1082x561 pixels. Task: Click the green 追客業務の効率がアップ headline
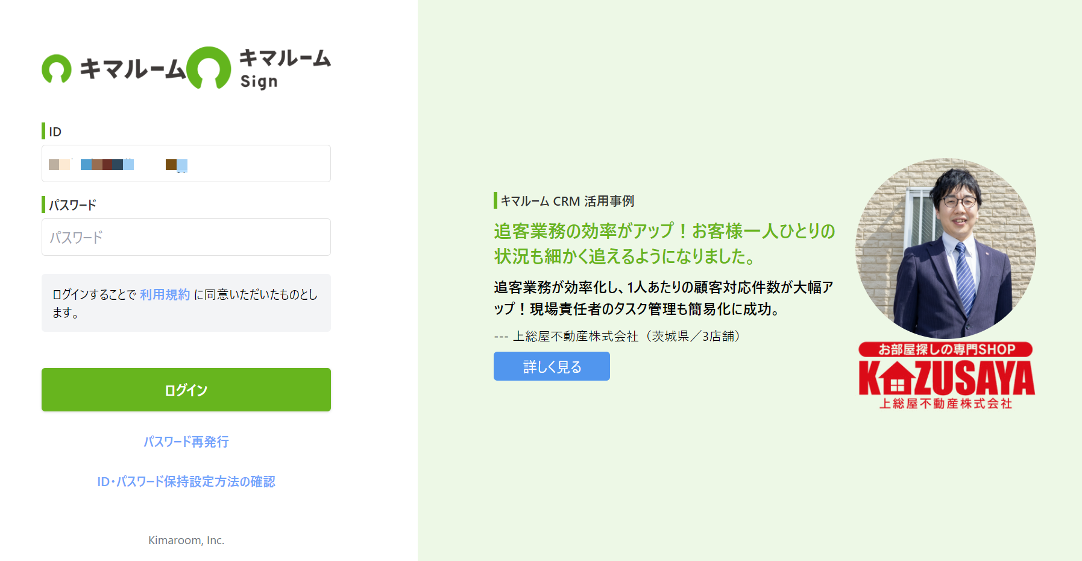click(664, 244)
